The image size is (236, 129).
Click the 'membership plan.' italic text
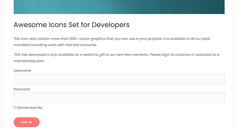[x=29, y=61]
